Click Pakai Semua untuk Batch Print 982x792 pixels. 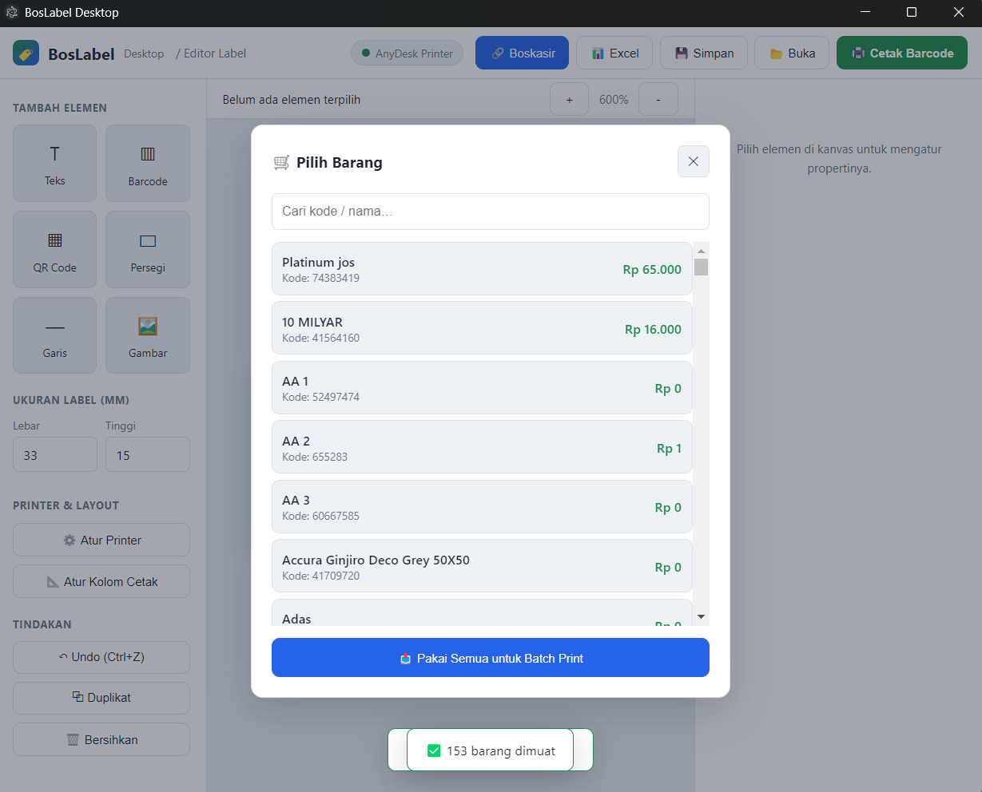(x=491, y=658)
